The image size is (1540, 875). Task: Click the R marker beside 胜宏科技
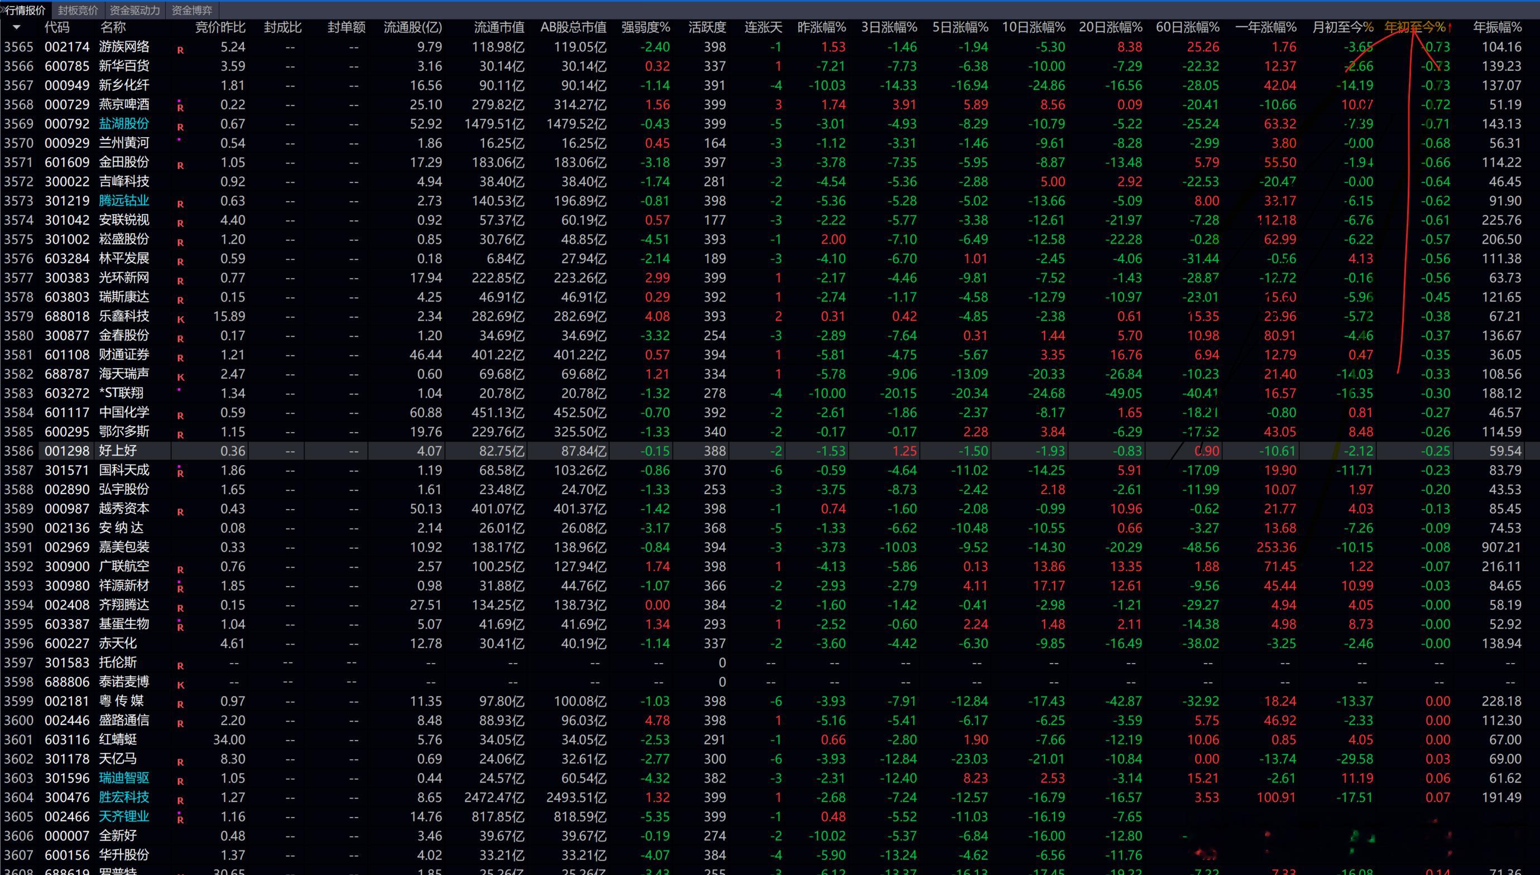tap(180, 800)
